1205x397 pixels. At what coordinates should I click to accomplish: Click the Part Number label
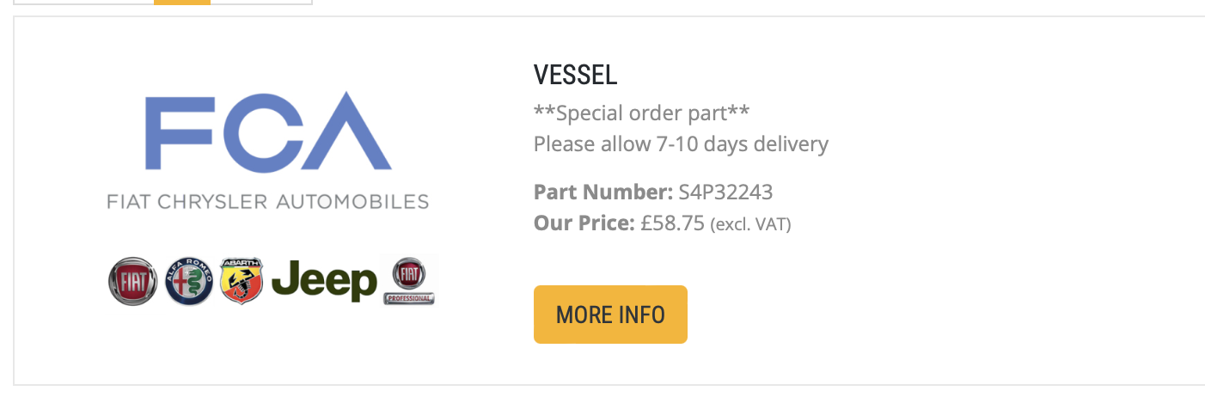click(x=603, y=192)
